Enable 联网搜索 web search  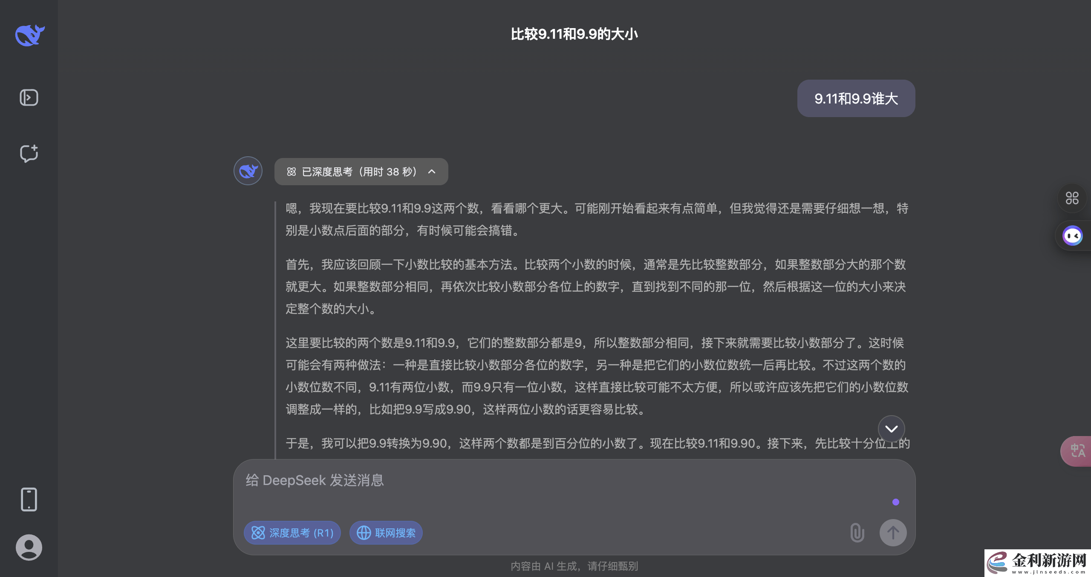[386, 532]
